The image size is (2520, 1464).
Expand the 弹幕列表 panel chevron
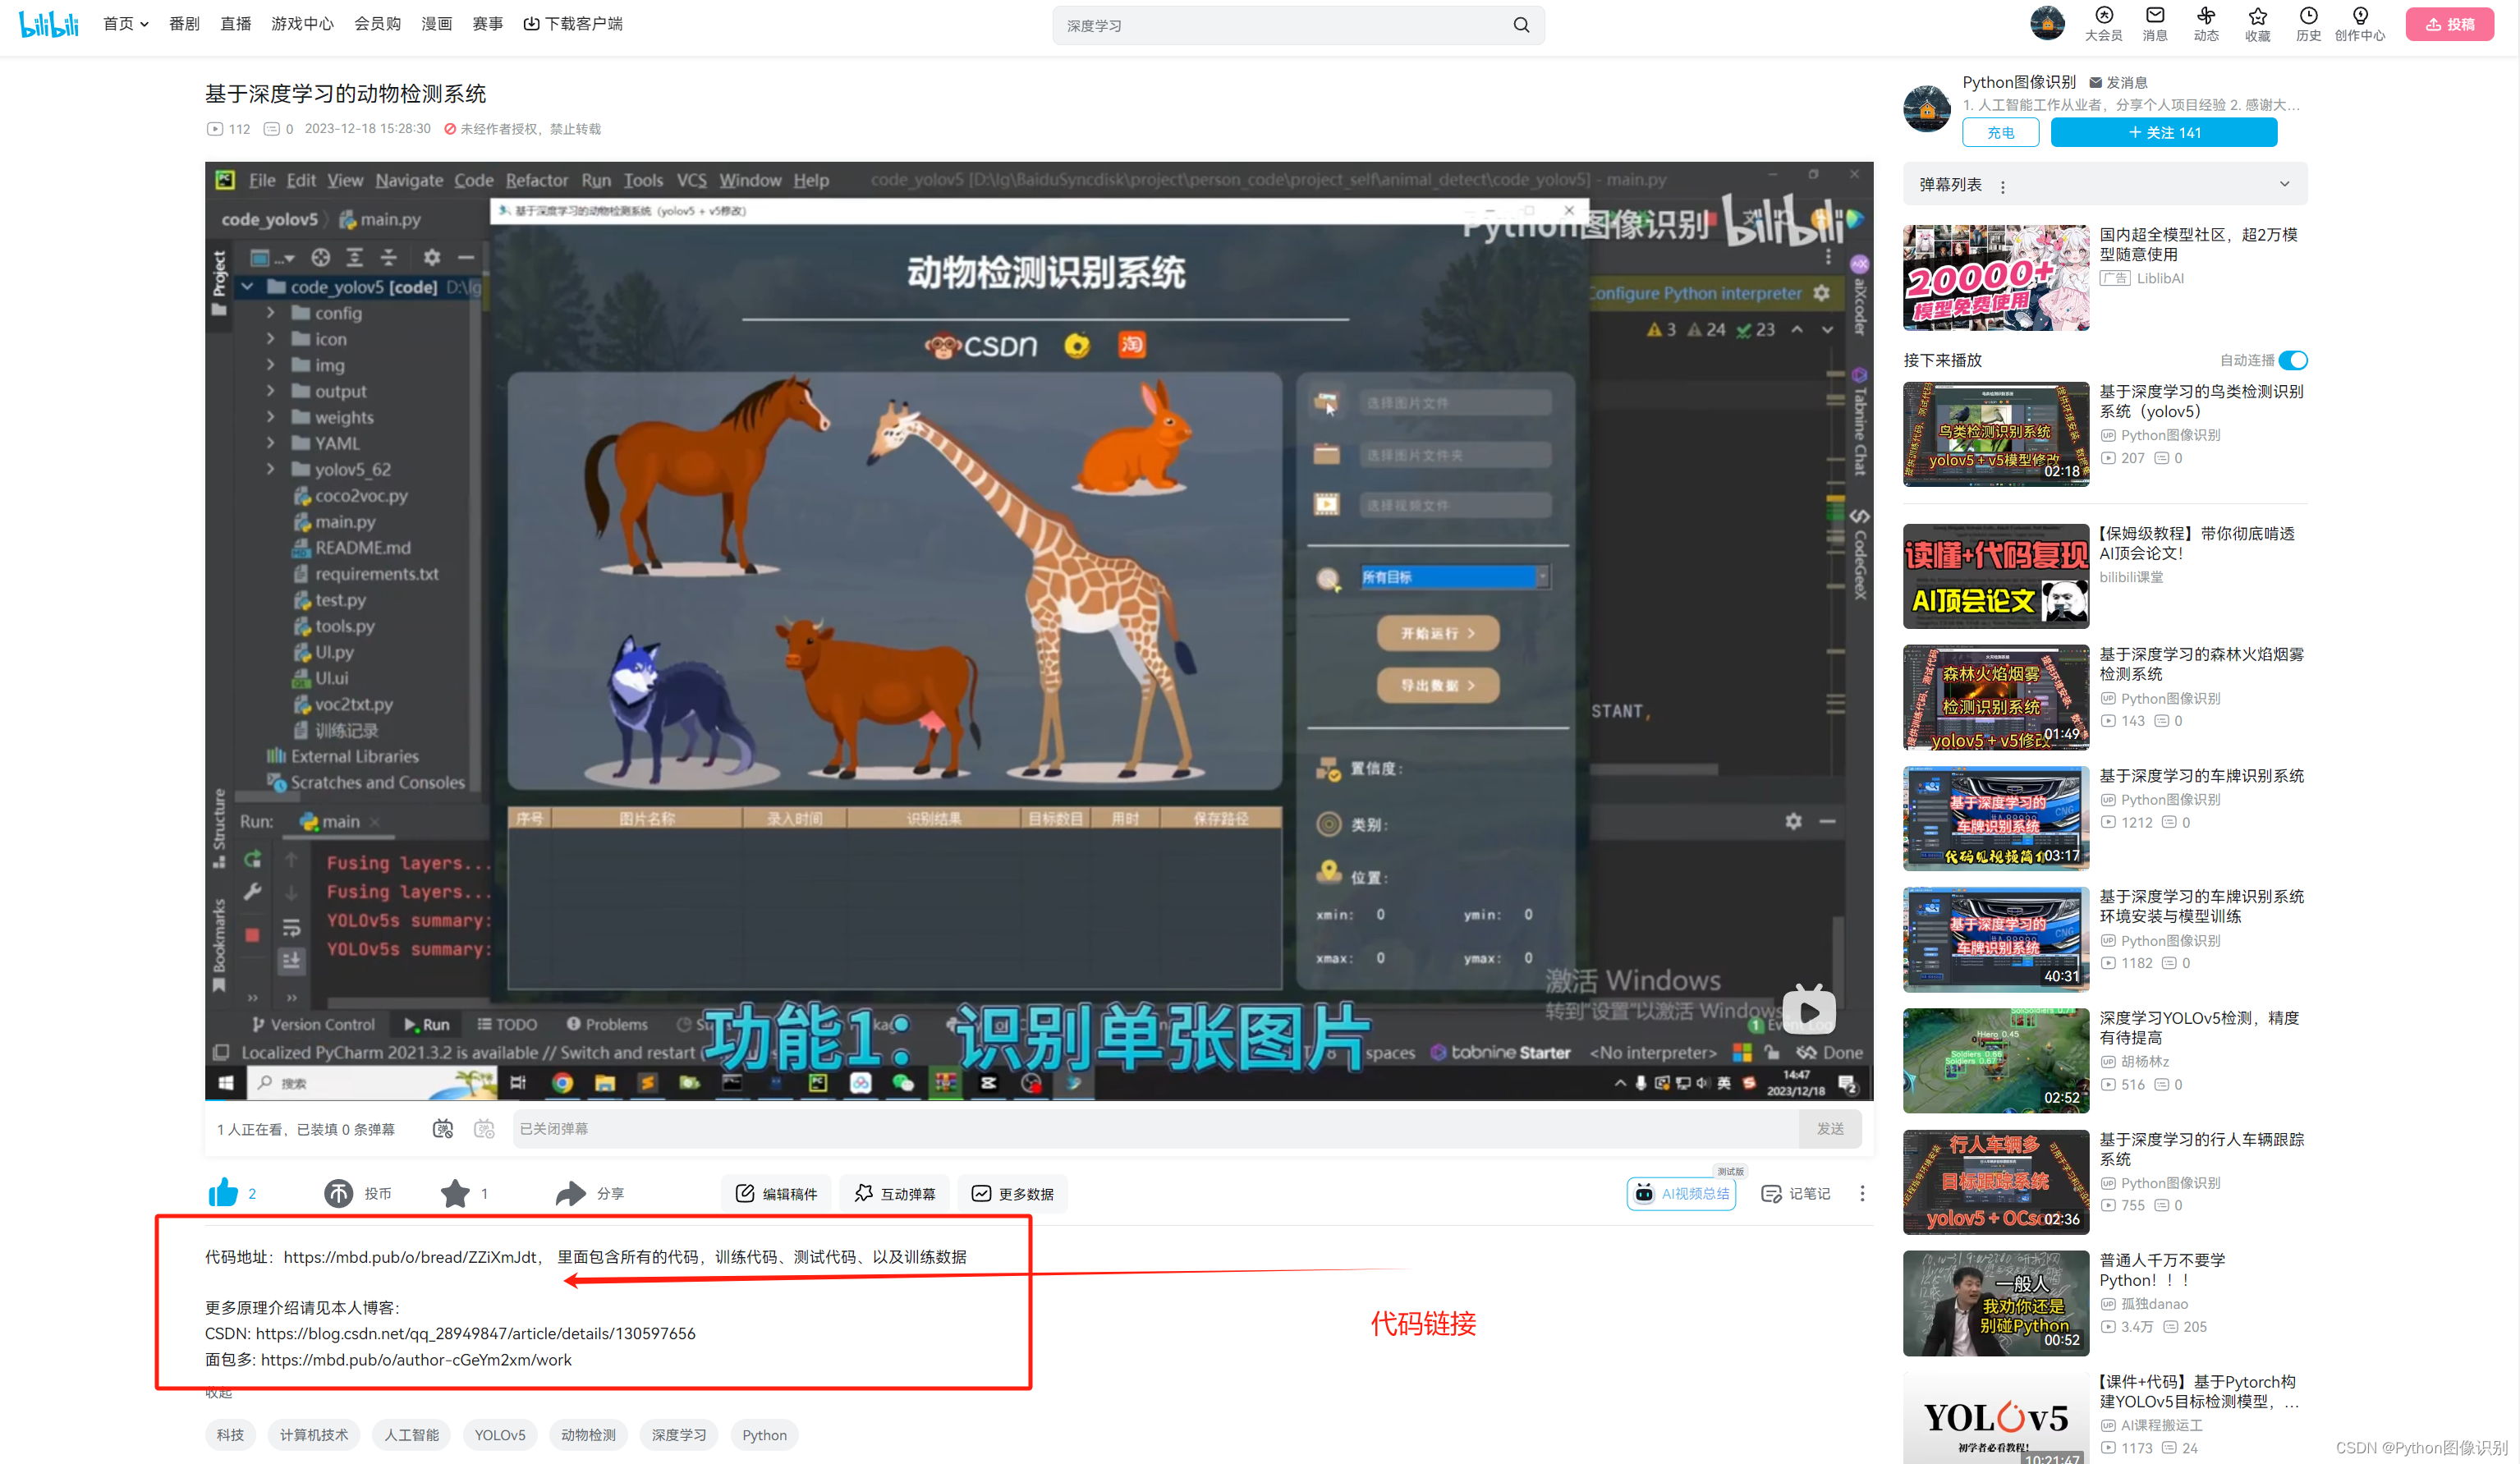pyautogui.click(x=2284, y=184)
